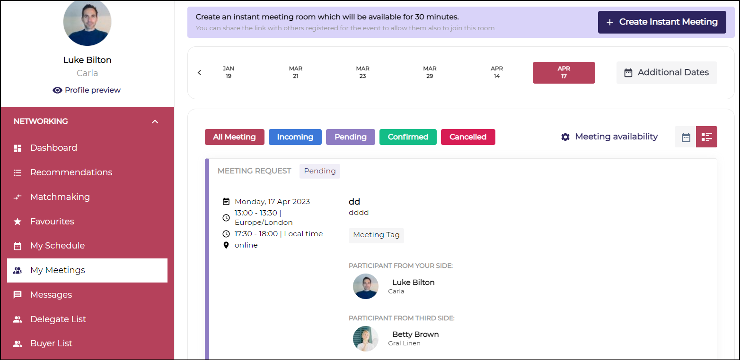The width and height of the screenshot is (740, 360).
Task: Click the Matchmaking arrows icon
Action: click(x=18, y=197)
